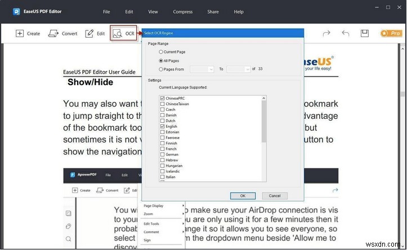Open the Pages From start dropdown
This screenshot has height=250, width=407.
point(202,69)
